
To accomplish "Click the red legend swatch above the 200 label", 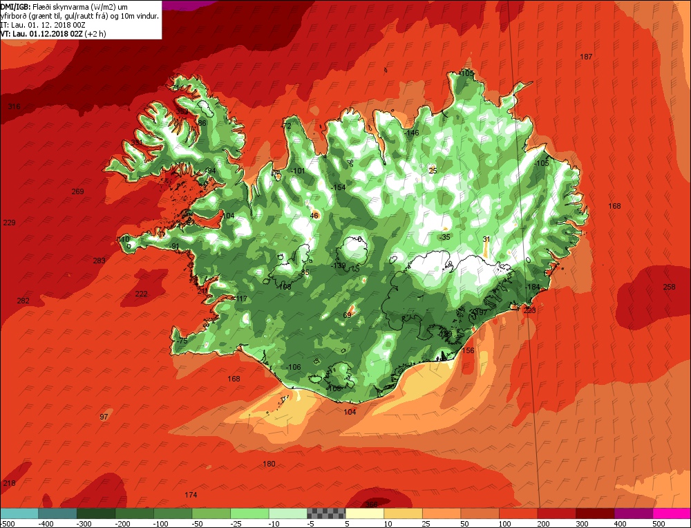I will click(556, 513).
